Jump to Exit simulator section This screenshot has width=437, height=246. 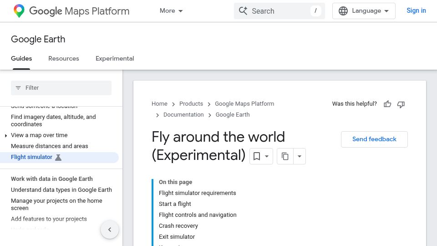coord(177,236)
